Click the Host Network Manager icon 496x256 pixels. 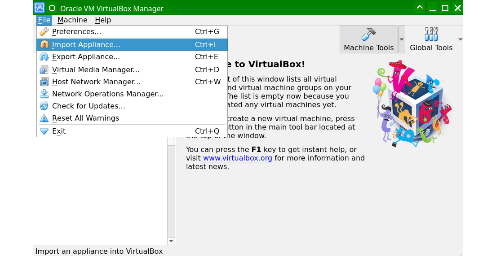click(x=44, y=82)
